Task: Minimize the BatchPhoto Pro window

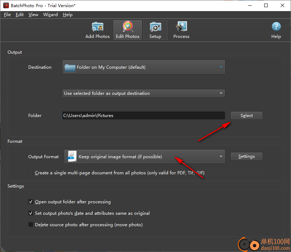Action: [250, 5]
